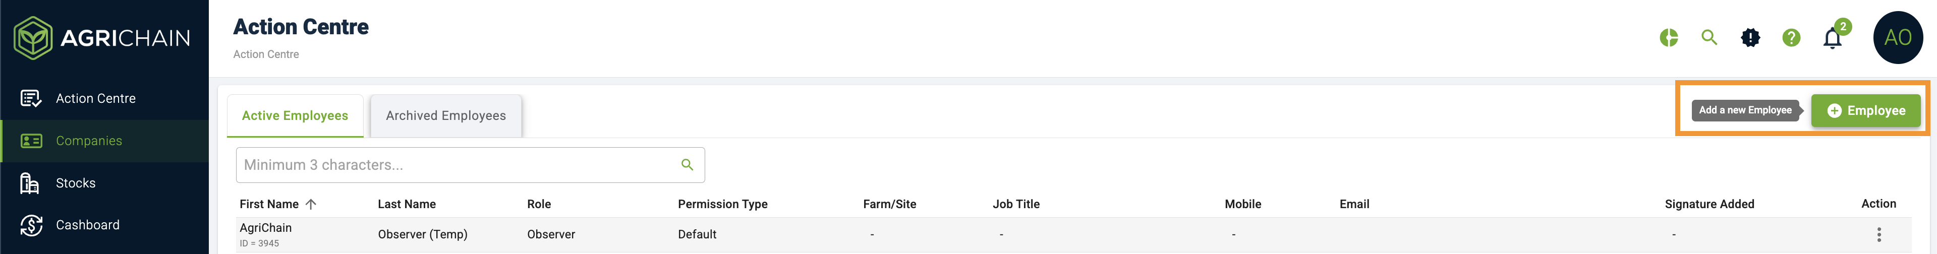
Task: Select the Companies sidebar icon
Action: (x=31, y=141)
